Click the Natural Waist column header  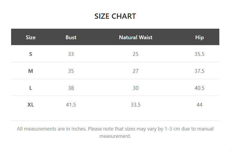click(x=136, y=37)
